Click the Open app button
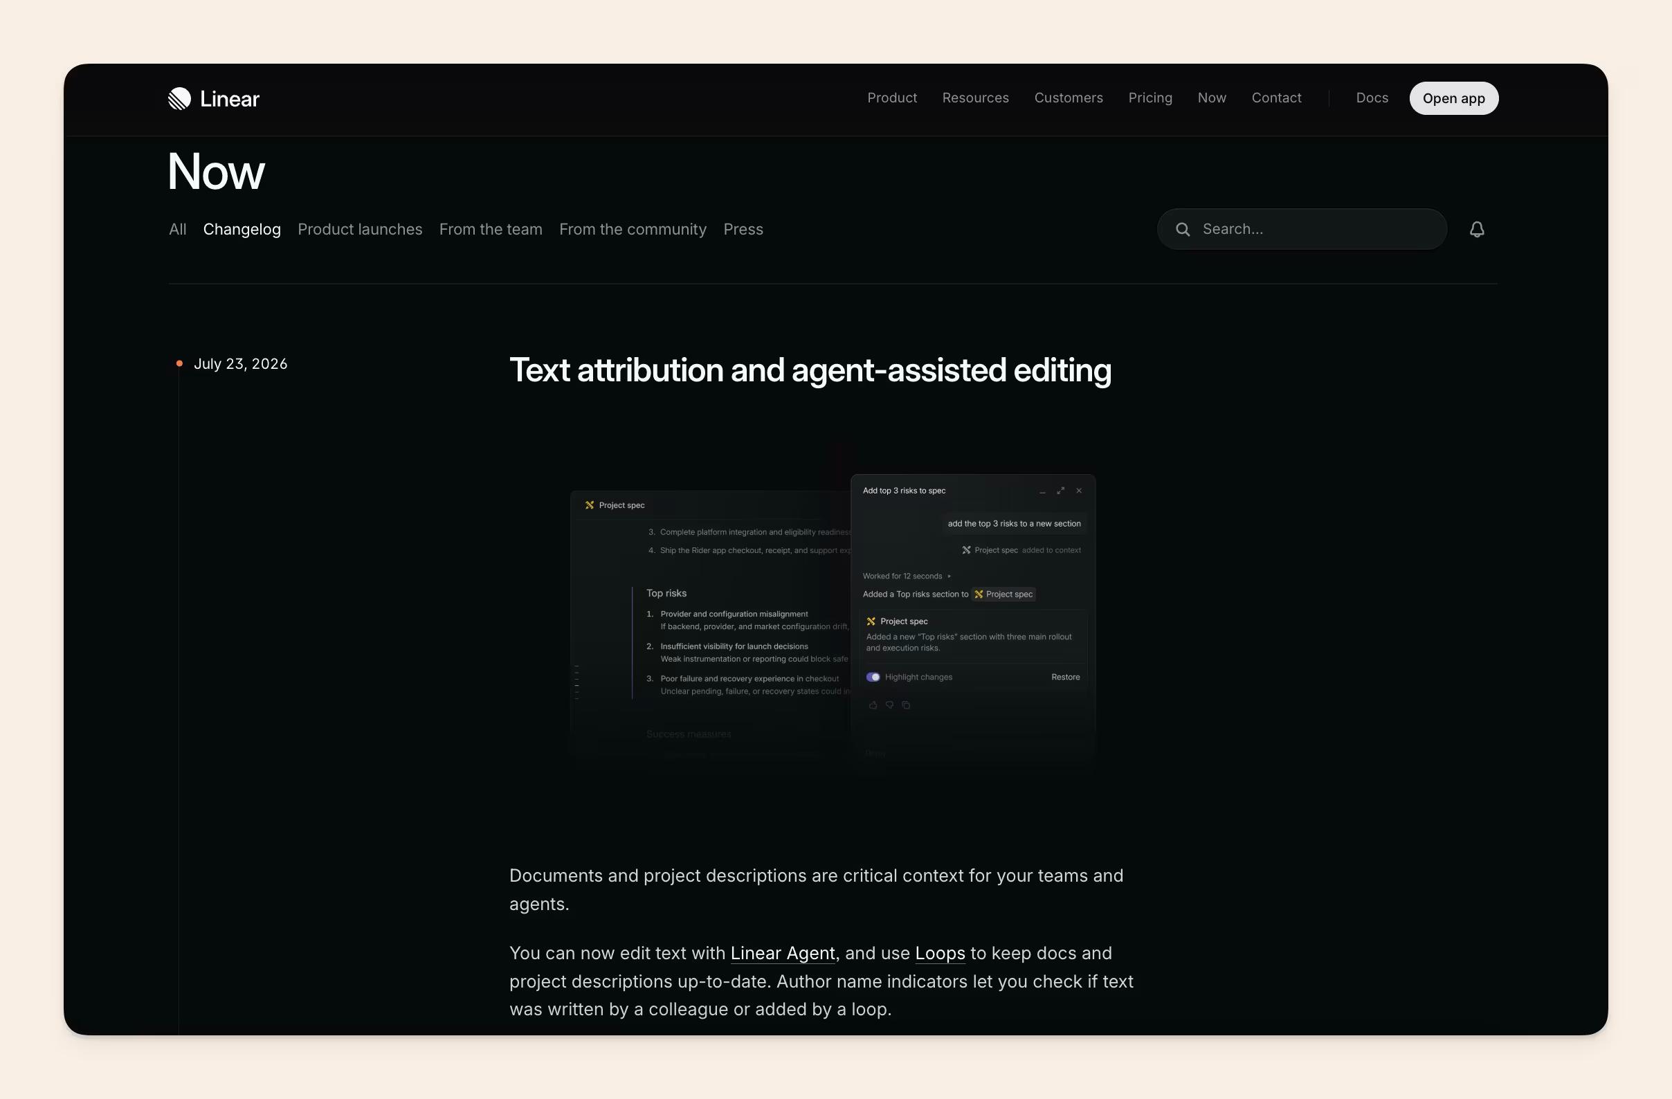 coord(1453,98)
